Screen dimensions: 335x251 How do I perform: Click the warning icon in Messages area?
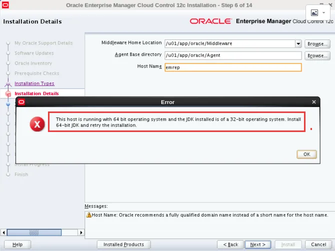coord(88,214)
